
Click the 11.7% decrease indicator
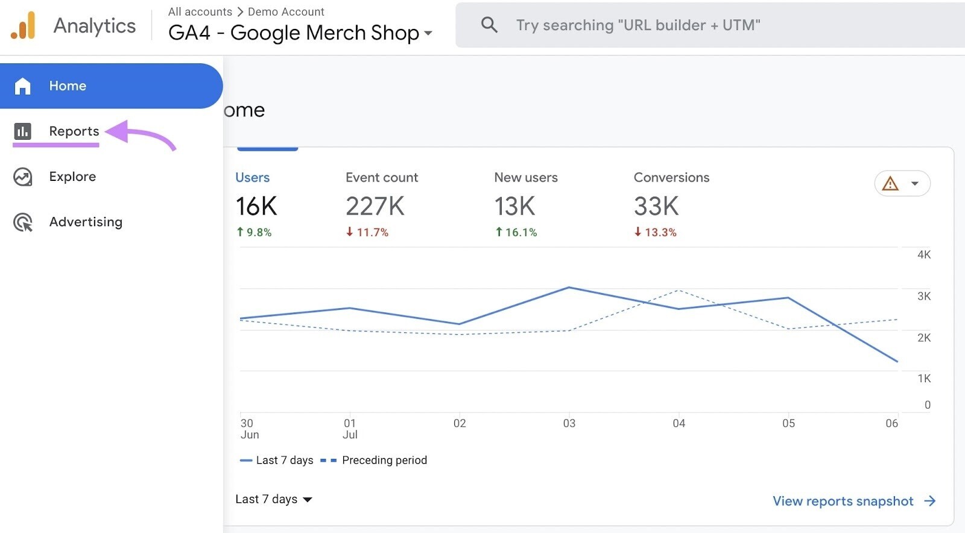tap(367, 232)
